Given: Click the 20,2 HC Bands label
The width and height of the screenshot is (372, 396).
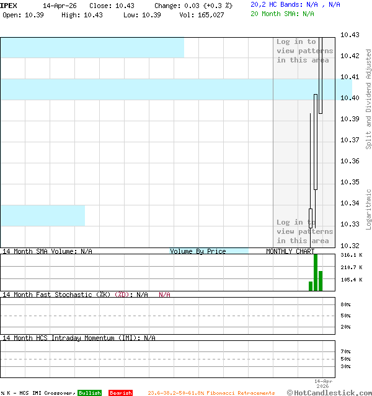Looking at the screenshot, I should tap(295, 4).
